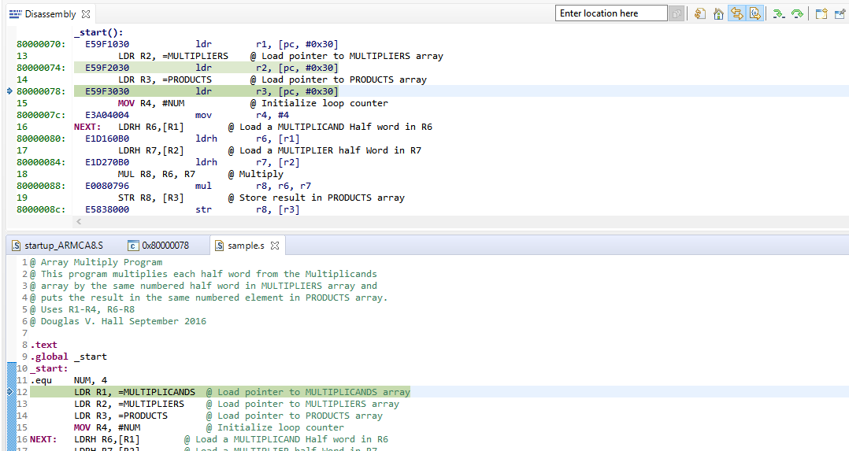Click line number 7 in the sample.s gutter
The width and height of the screenshot is (849, 451).
24,333
